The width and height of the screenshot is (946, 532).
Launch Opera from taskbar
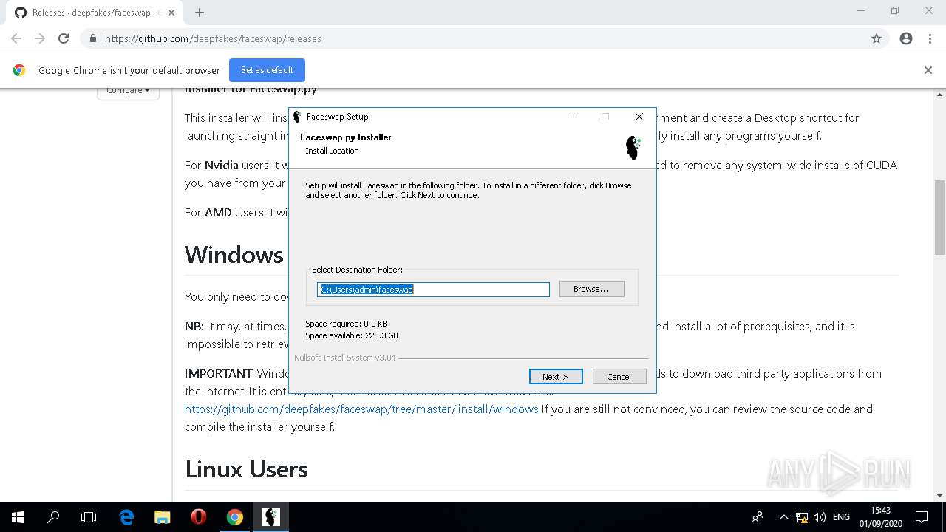tap(198, 517)
